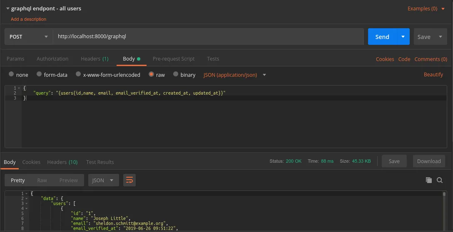This screenshot has height=232, width=453.
Task: Click the 200 OK status value
Action: pyautogui.click(x=294, y=161)
